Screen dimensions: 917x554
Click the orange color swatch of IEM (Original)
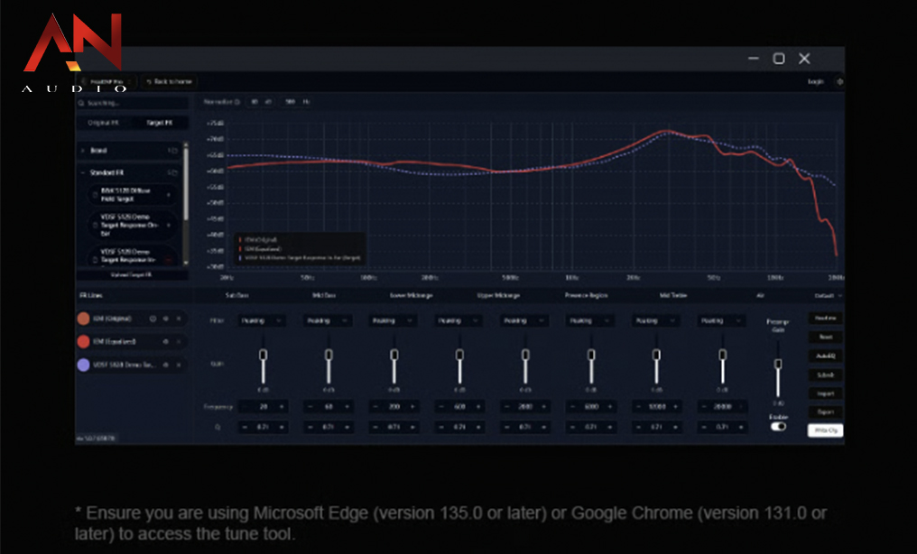[84, 319]
